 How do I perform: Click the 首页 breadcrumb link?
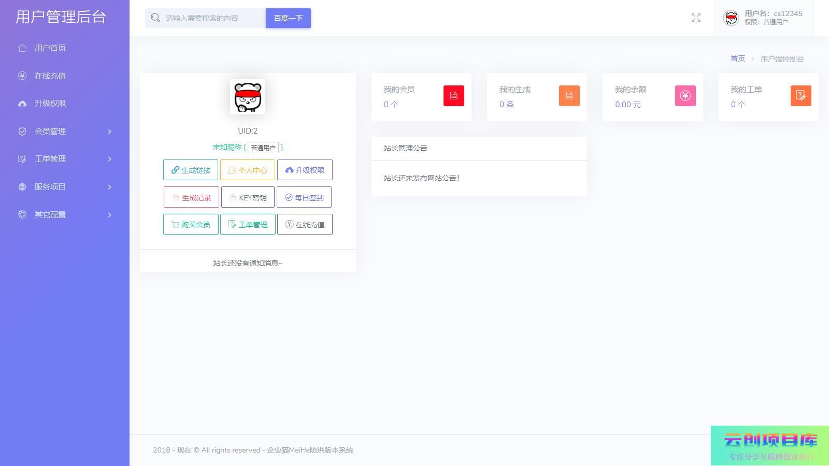737,59
